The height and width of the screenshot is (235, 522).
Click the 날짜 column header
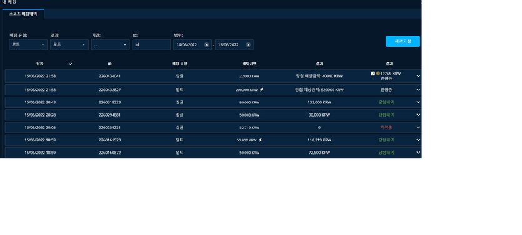point(40,64)
